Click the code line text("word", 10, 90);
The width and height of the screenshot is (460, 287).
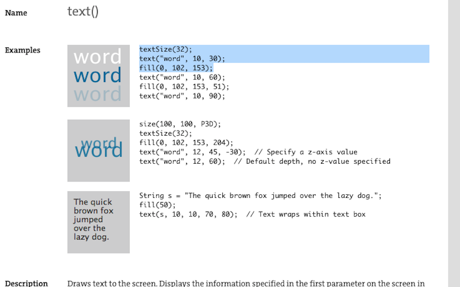pyautogui.click(x=182, y=96)
